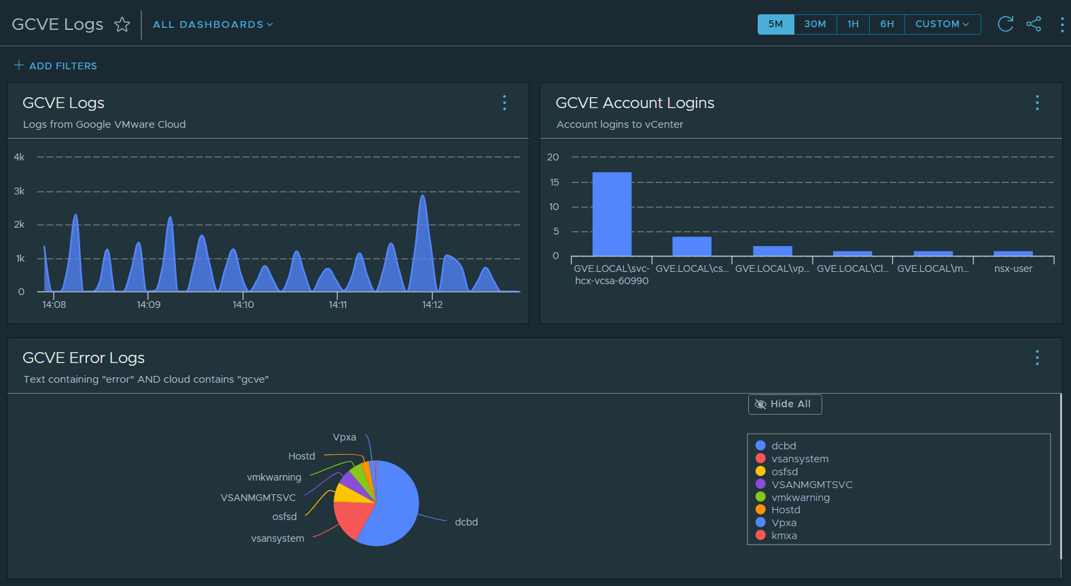This screenshot has width=1071, height=586.
Task: Click the GVE.LOCAL\vp... login bar
Action: (773, 251)
